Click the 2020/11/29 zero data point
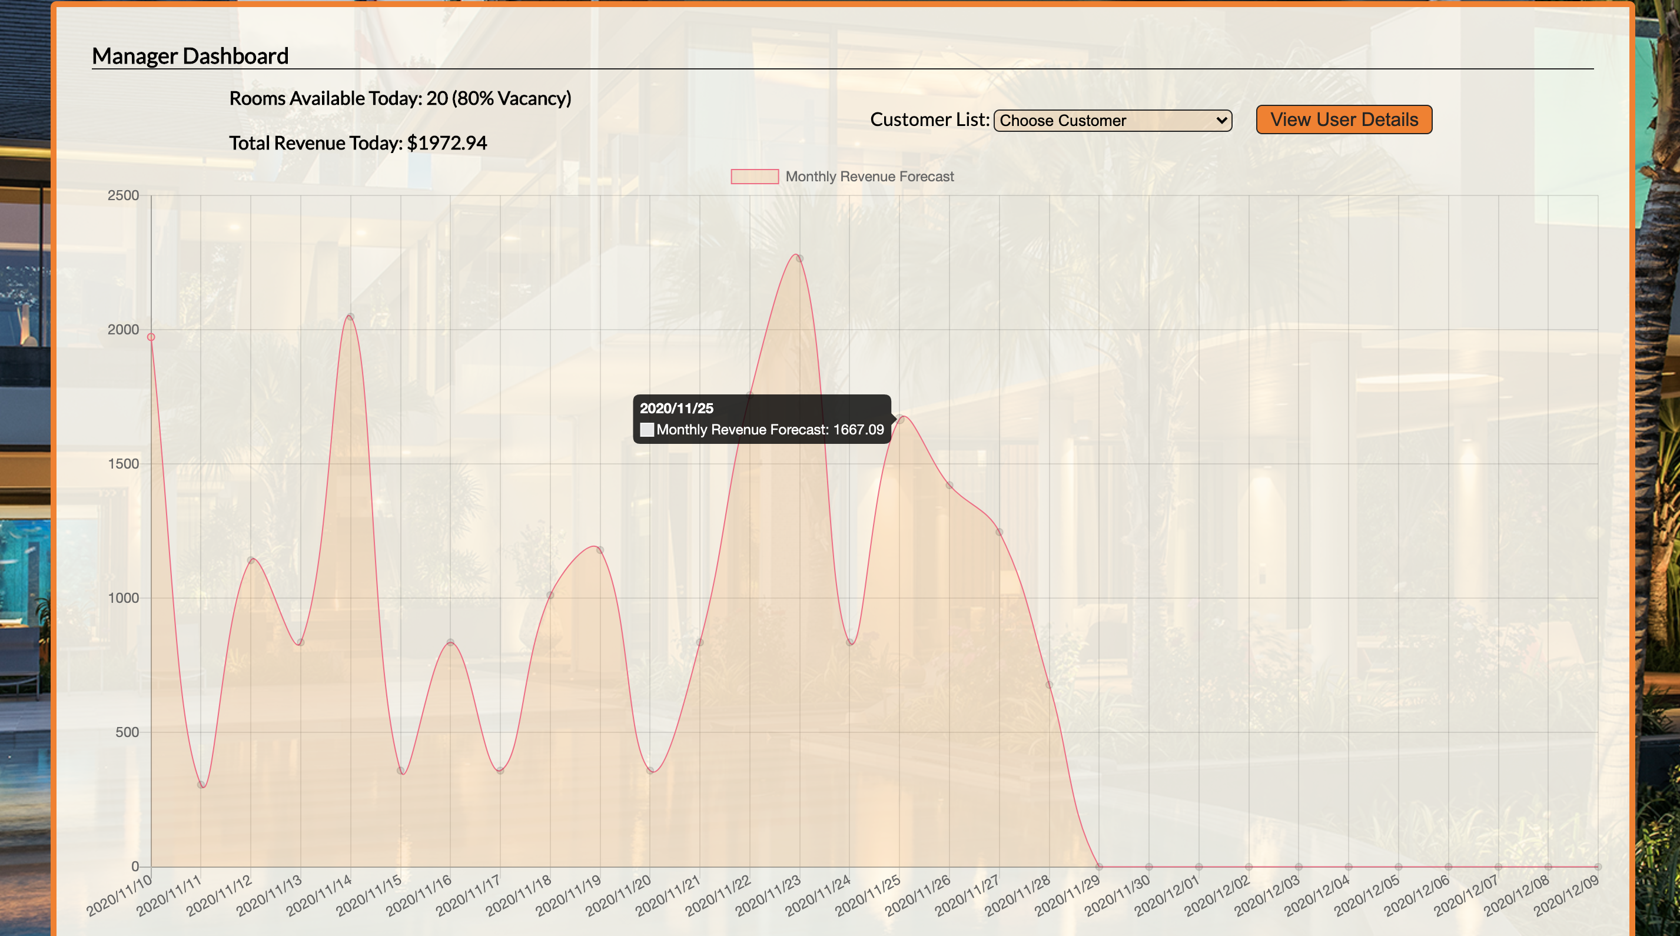The height and width of the screenshot is (936, 1680). [x=1099, y=867]
